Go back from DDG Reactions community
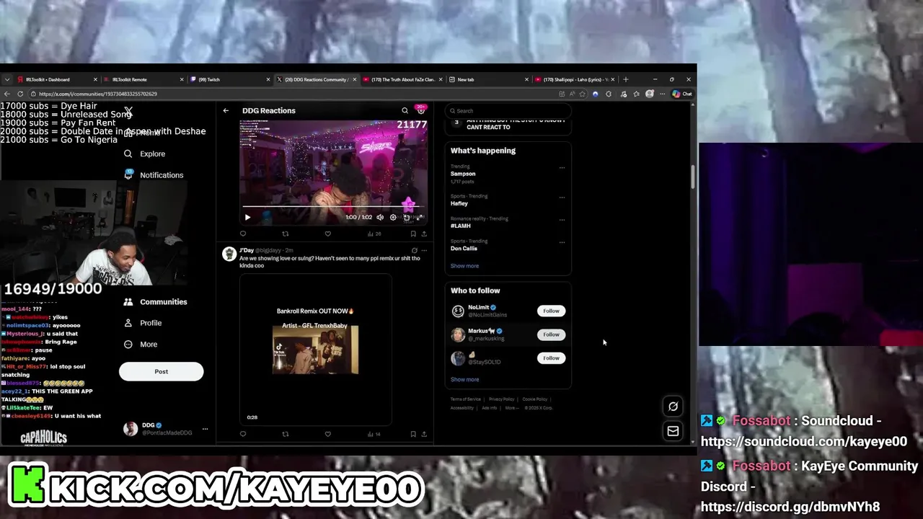923x519 pixels. pyautogui.click(x=226, y=111)
